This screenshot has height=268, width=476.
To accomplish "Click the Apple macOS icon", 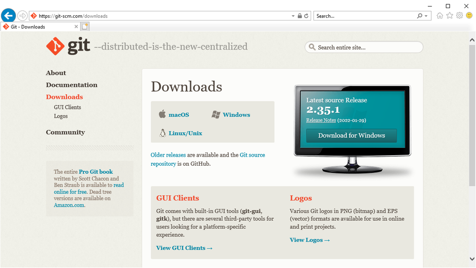I will tap(162, 114).
